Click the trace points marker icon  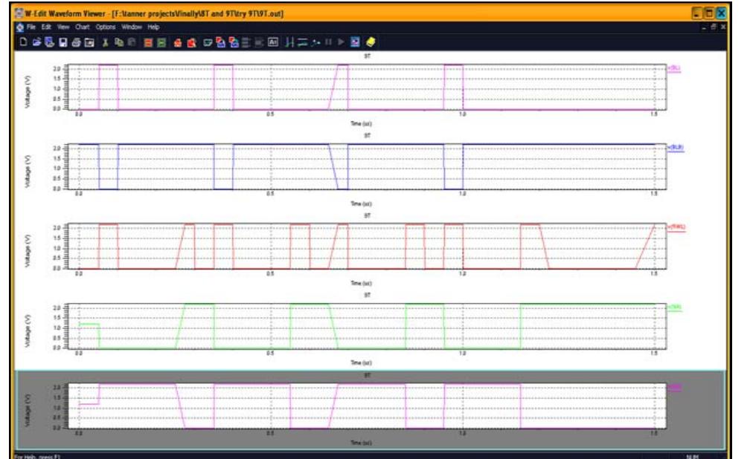point(315,42)
